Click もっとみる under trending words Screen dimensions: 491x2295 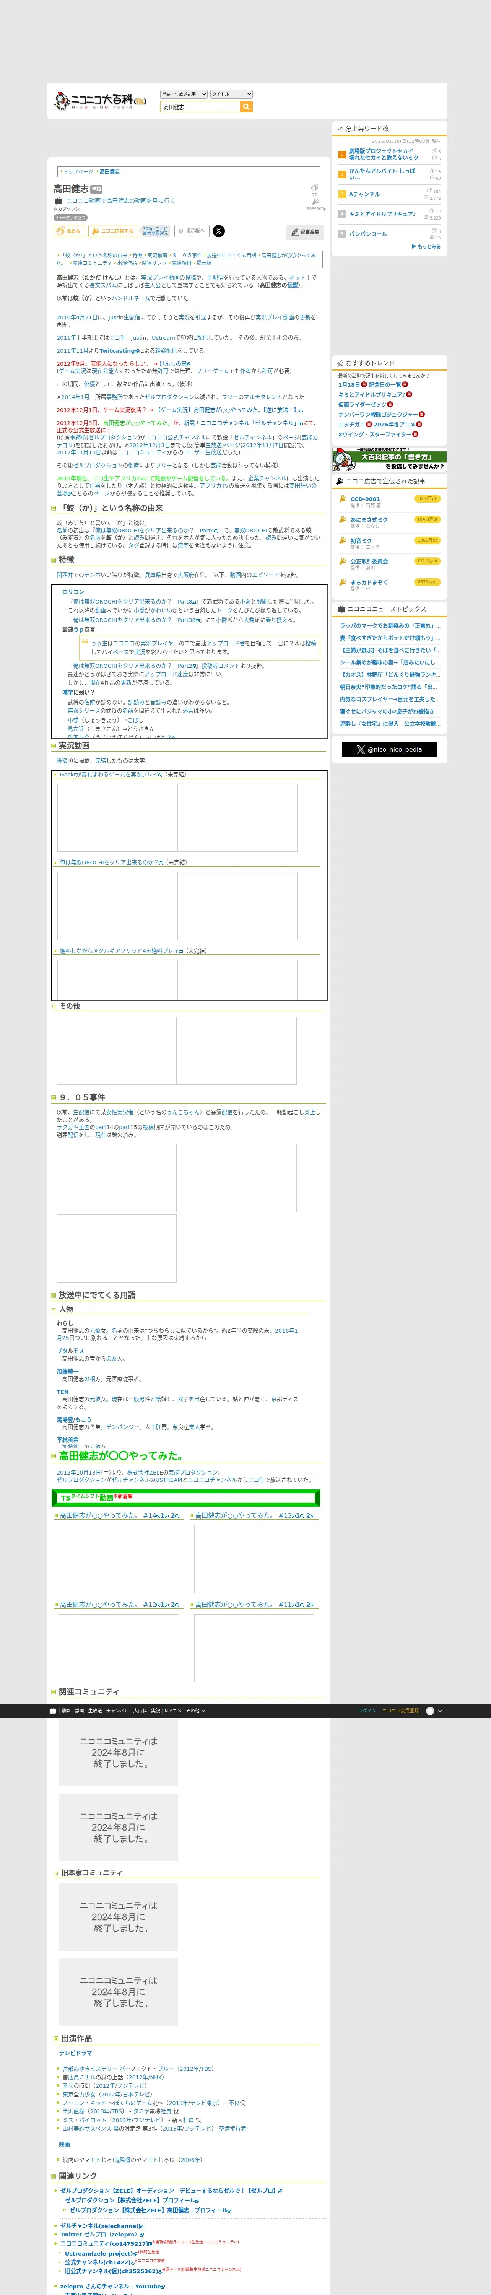tap(427, 247)
